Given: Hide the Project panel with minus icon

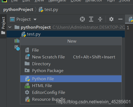Looking at the screenshot, I should pos(120,19).
